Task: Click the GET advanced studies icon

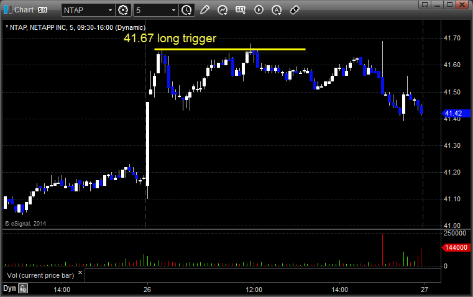Action: pos(241,10)
